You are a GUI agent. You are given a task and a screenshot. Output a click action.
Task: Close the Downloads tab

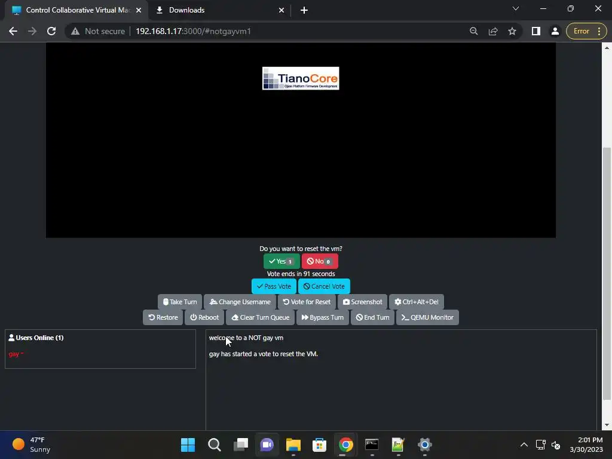pyautogui.click(x=281, y=10)
